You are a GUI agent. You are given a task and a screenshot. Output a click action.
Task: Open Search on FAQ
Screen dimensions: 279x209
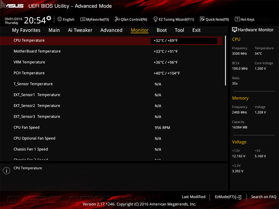tap(264, 197)
